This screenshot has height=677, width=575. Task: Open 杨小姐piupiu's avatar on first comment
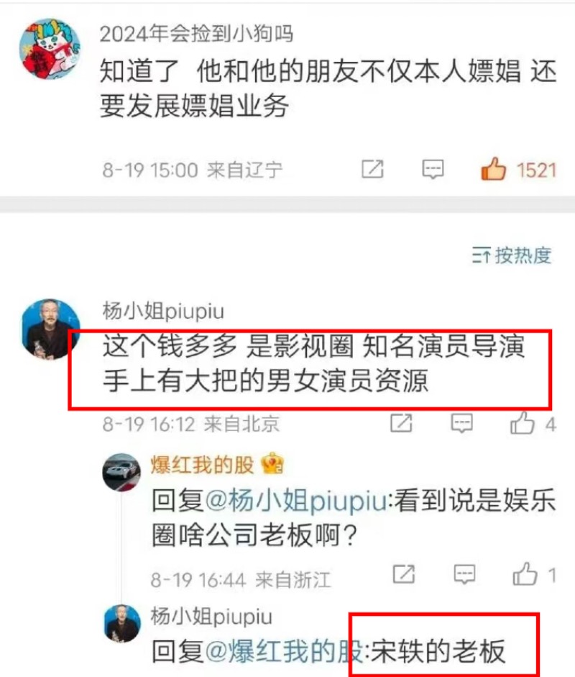(x=51, y=329)
